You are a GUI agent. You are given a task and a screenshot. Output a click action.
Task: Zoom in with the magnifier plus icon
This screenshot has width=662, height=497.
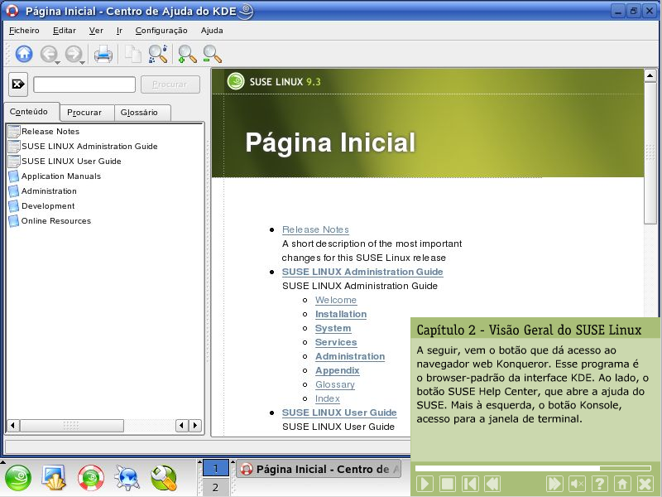pyautogui.click(x=187, y=54)
